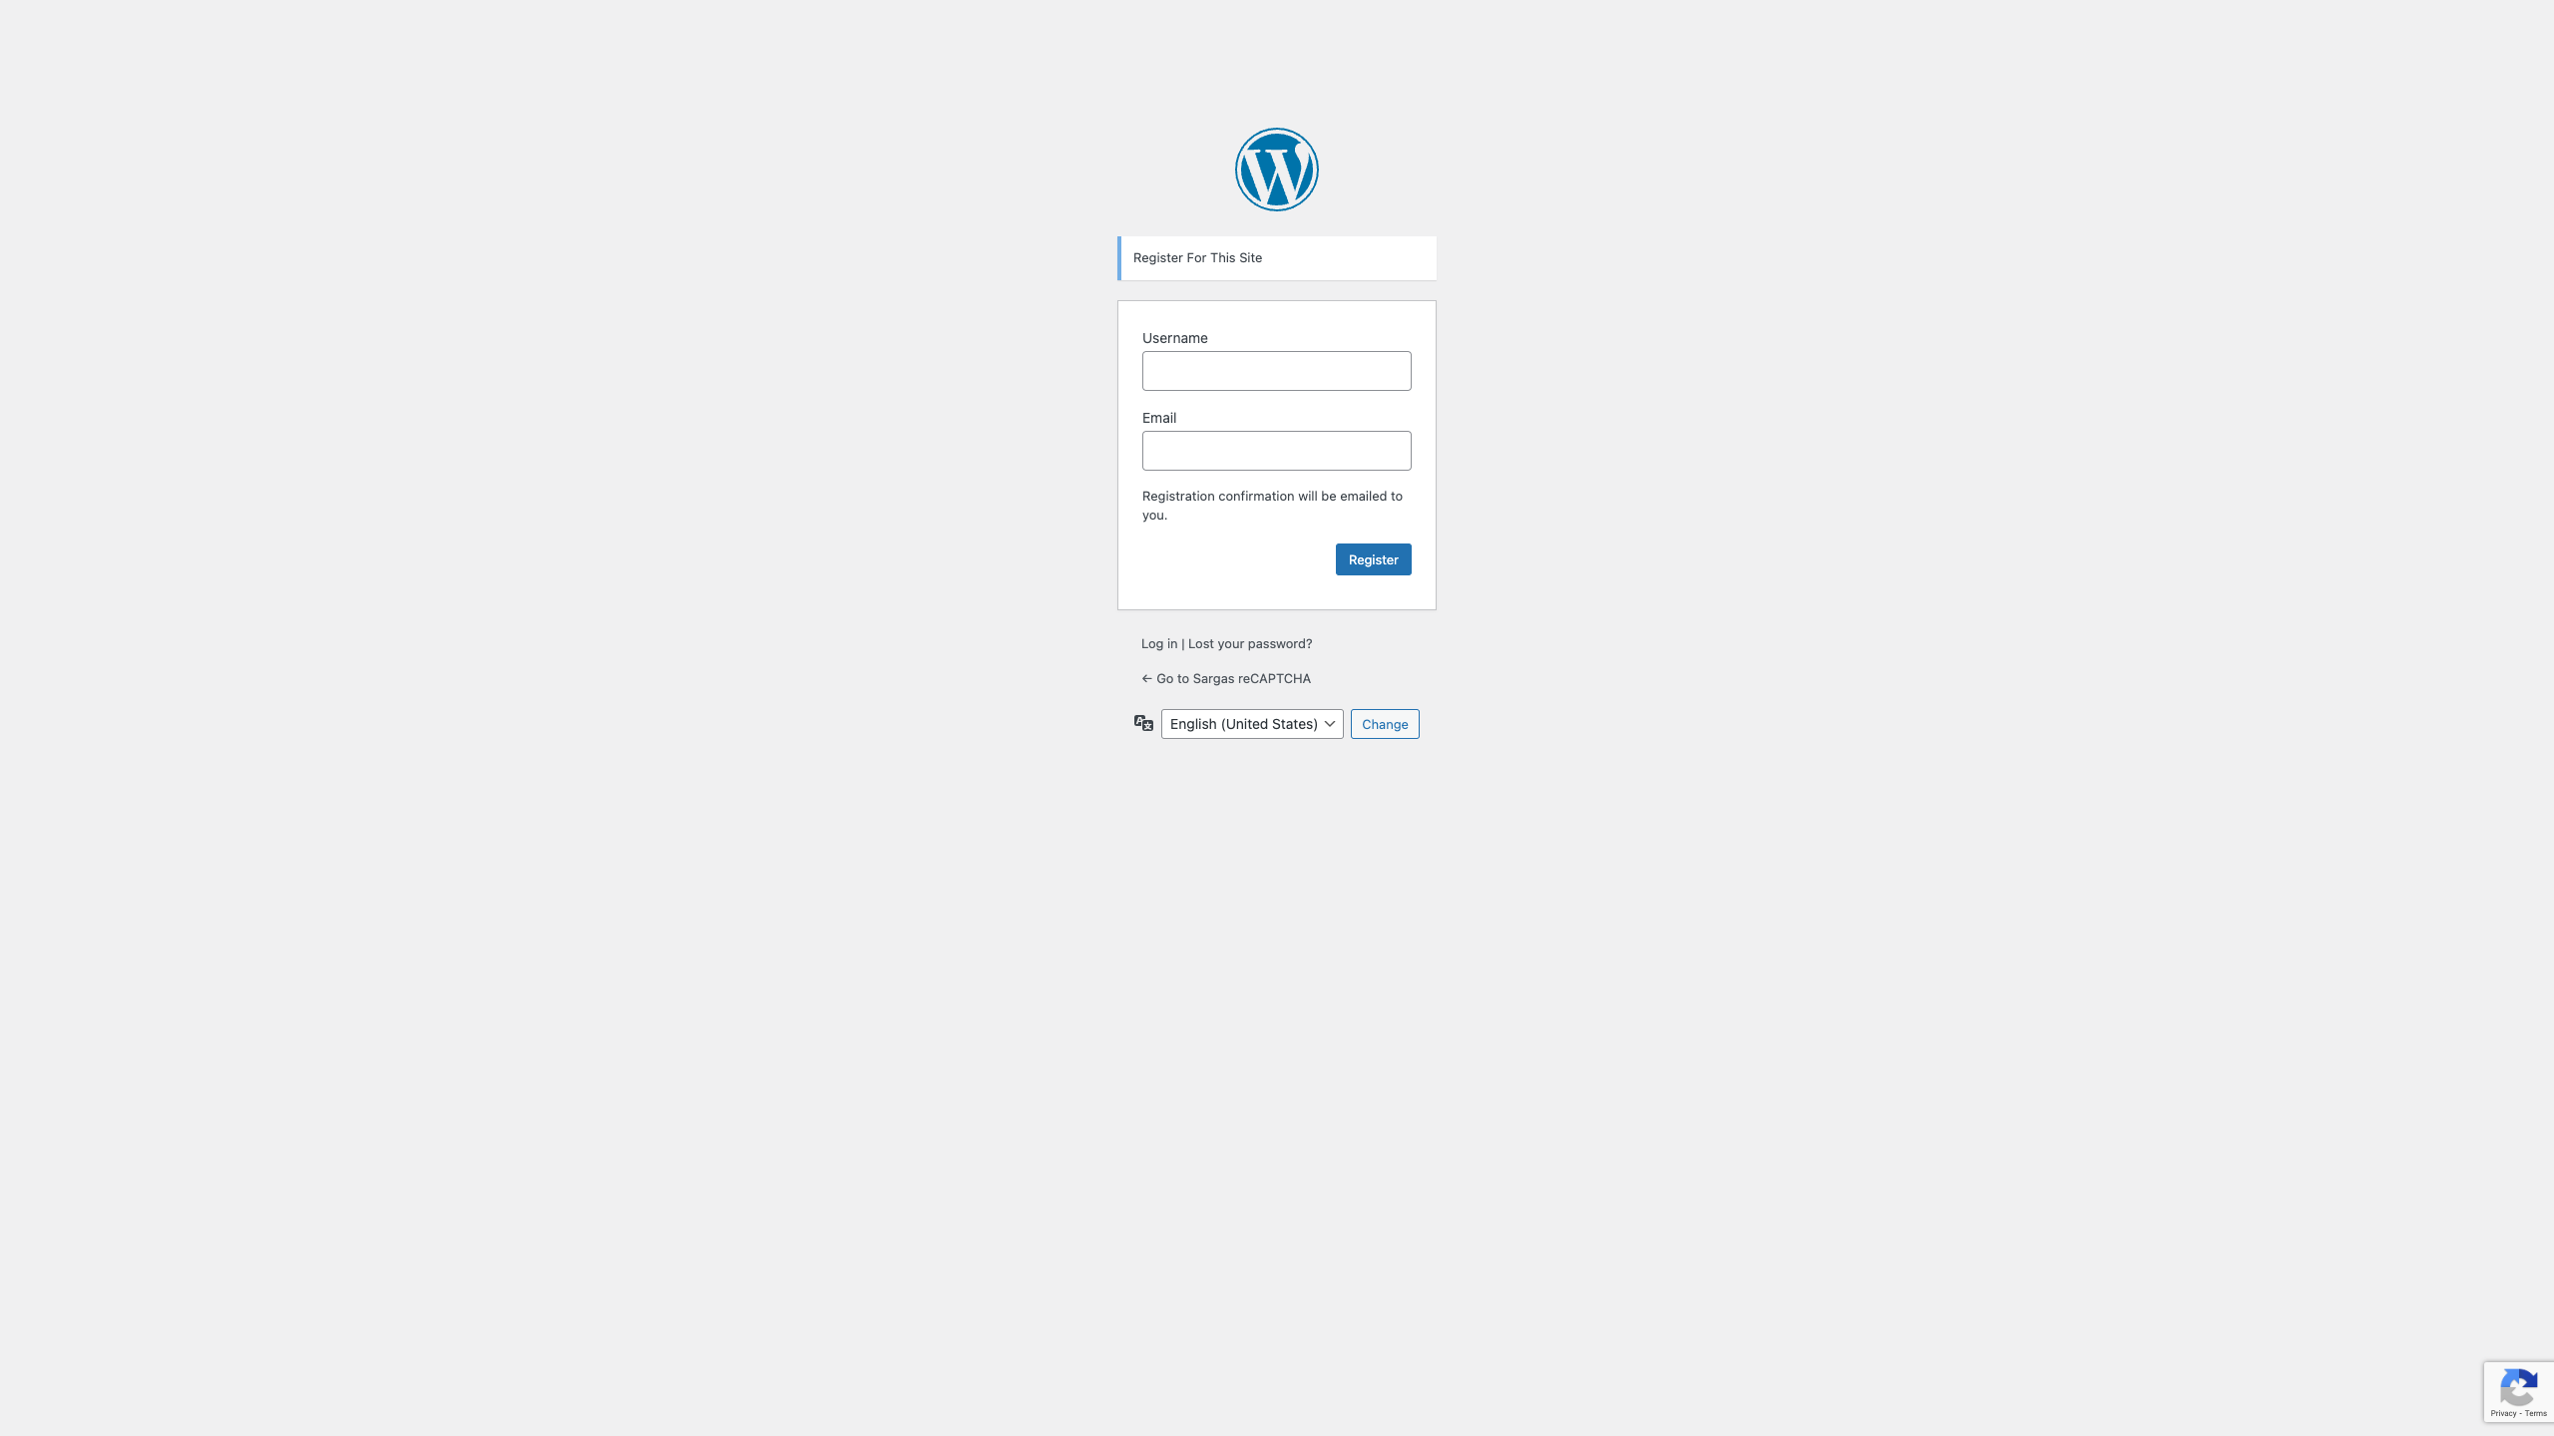Follow the Log in link
The width and height of the screenshot is (2554, 1436).
point(1159,643)
